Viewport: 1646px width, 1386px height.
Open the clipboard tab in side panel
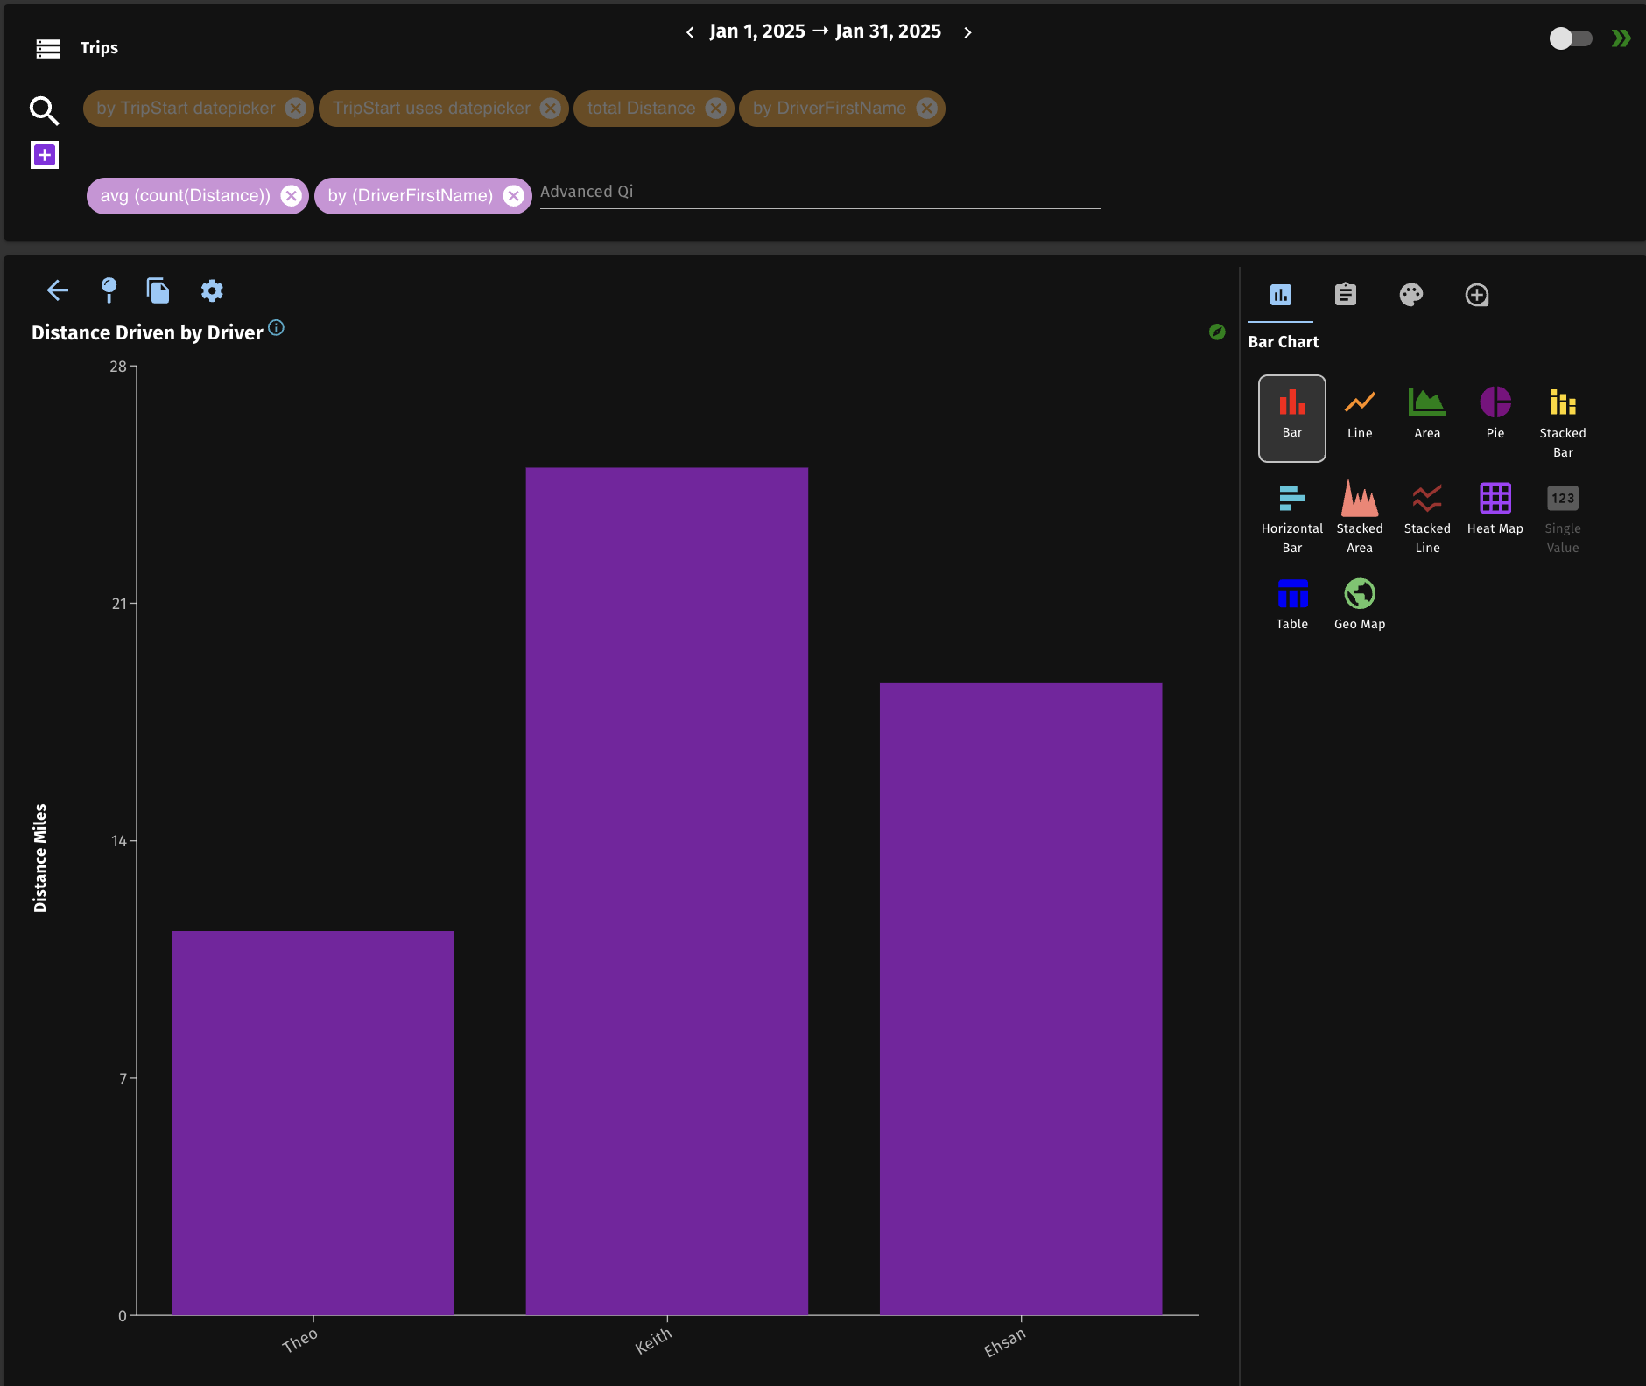(1345, 295)
